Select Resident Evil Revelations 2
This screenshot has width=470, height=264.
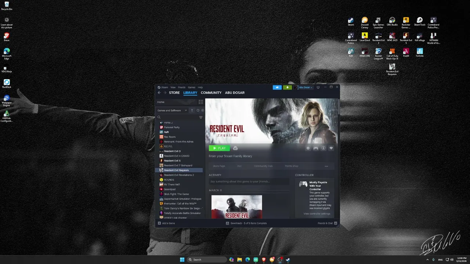click(x=180, y=175)
